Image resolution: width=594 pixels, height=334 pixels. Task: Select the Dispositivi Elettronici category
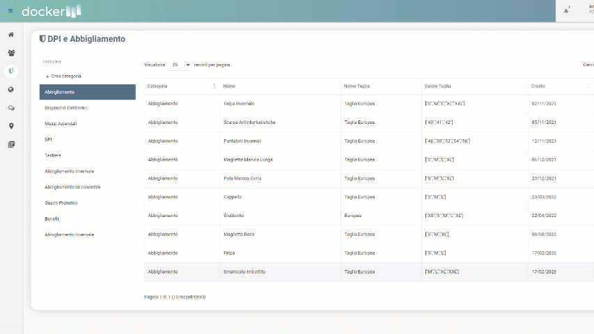pos(66,108)
